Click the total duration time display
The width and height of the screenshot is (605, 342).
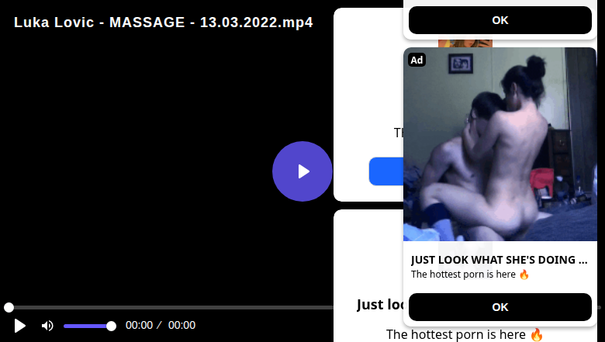[181, 326]
